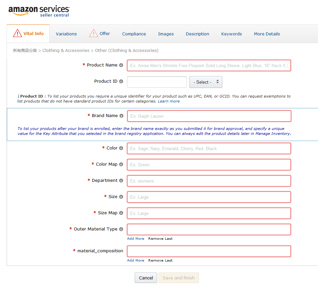Click the info icon beside Product Name

pos(121,65)
